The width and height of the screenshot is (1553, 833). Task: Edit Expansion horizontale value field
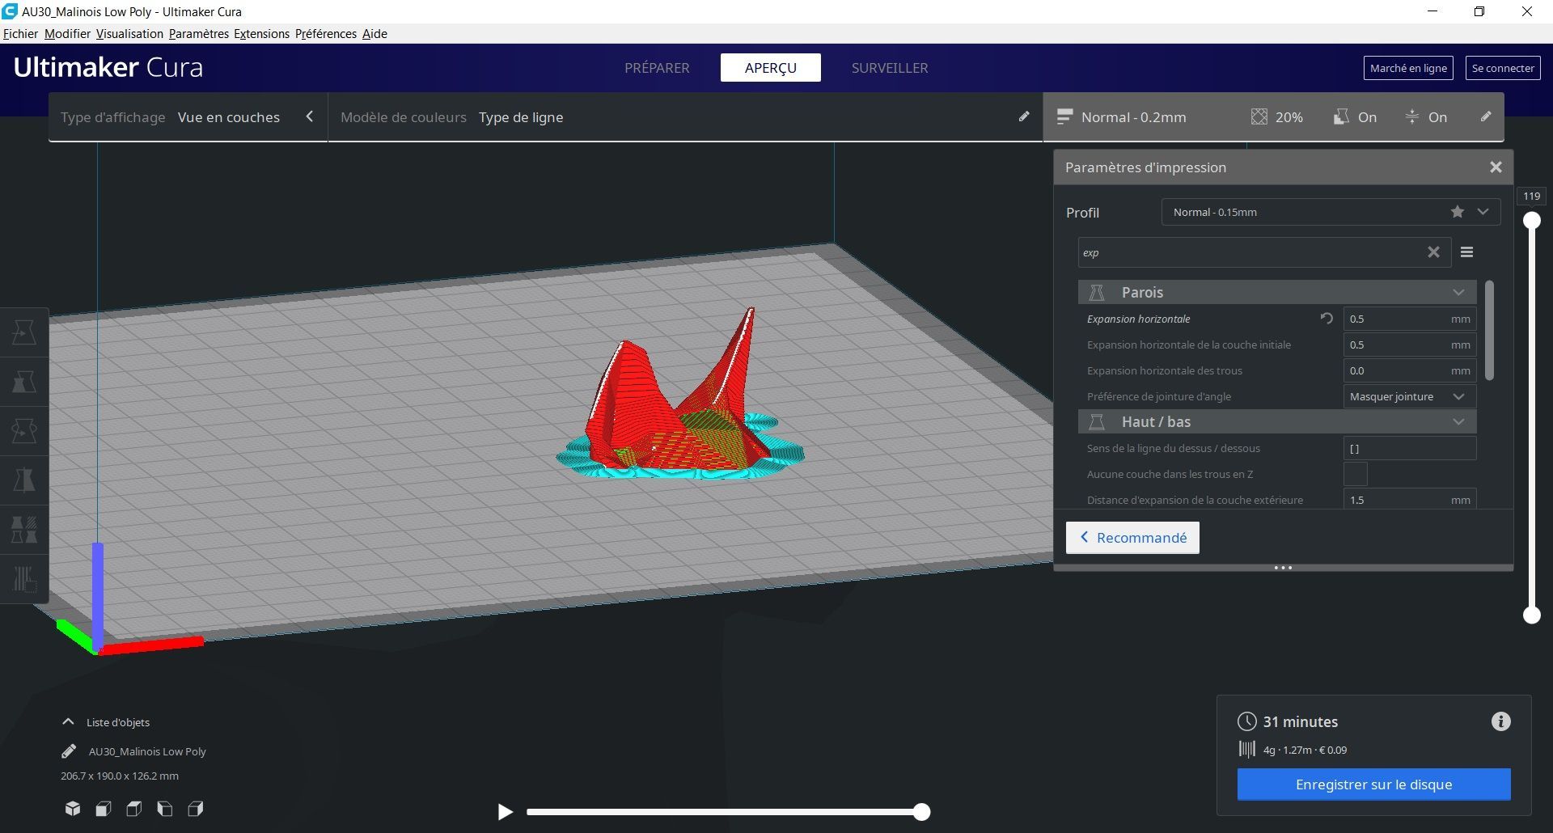click(1409, 319)
